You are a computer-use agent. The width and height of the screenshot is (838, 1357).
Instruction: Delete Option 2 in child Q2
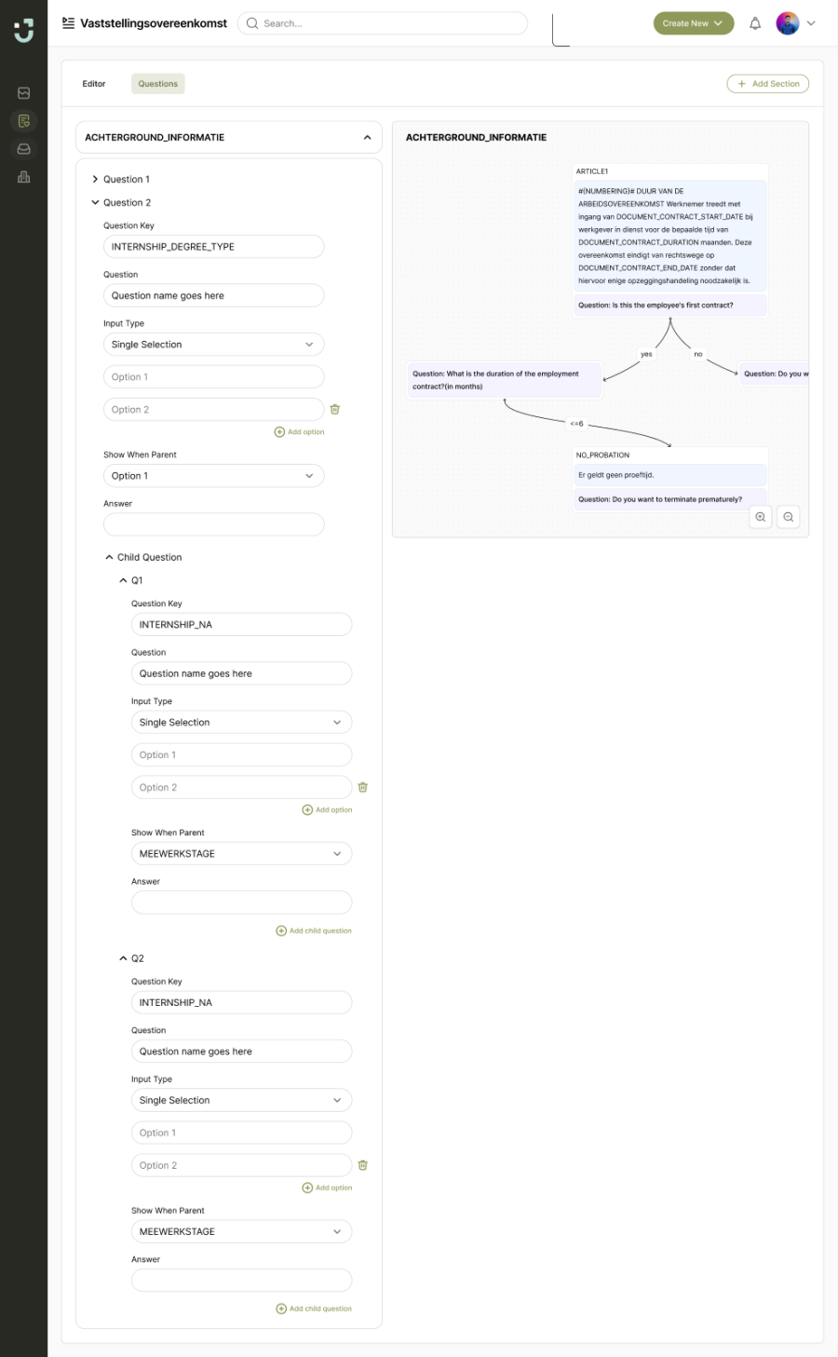tap(363, 1165)
